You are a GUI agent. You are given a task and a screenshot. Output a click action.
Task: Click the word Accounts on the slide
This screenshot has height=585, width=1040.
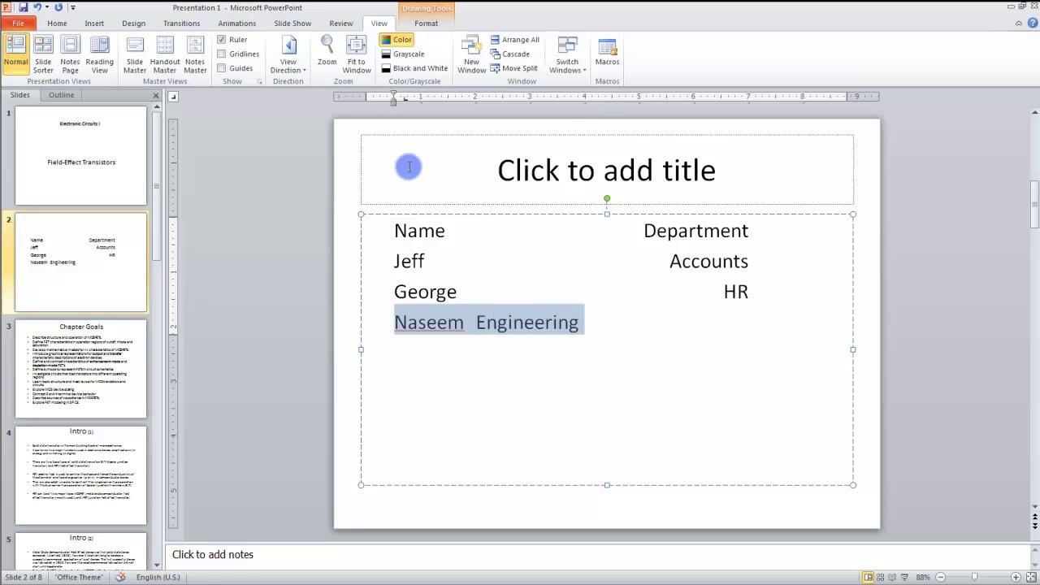[708, 262]
